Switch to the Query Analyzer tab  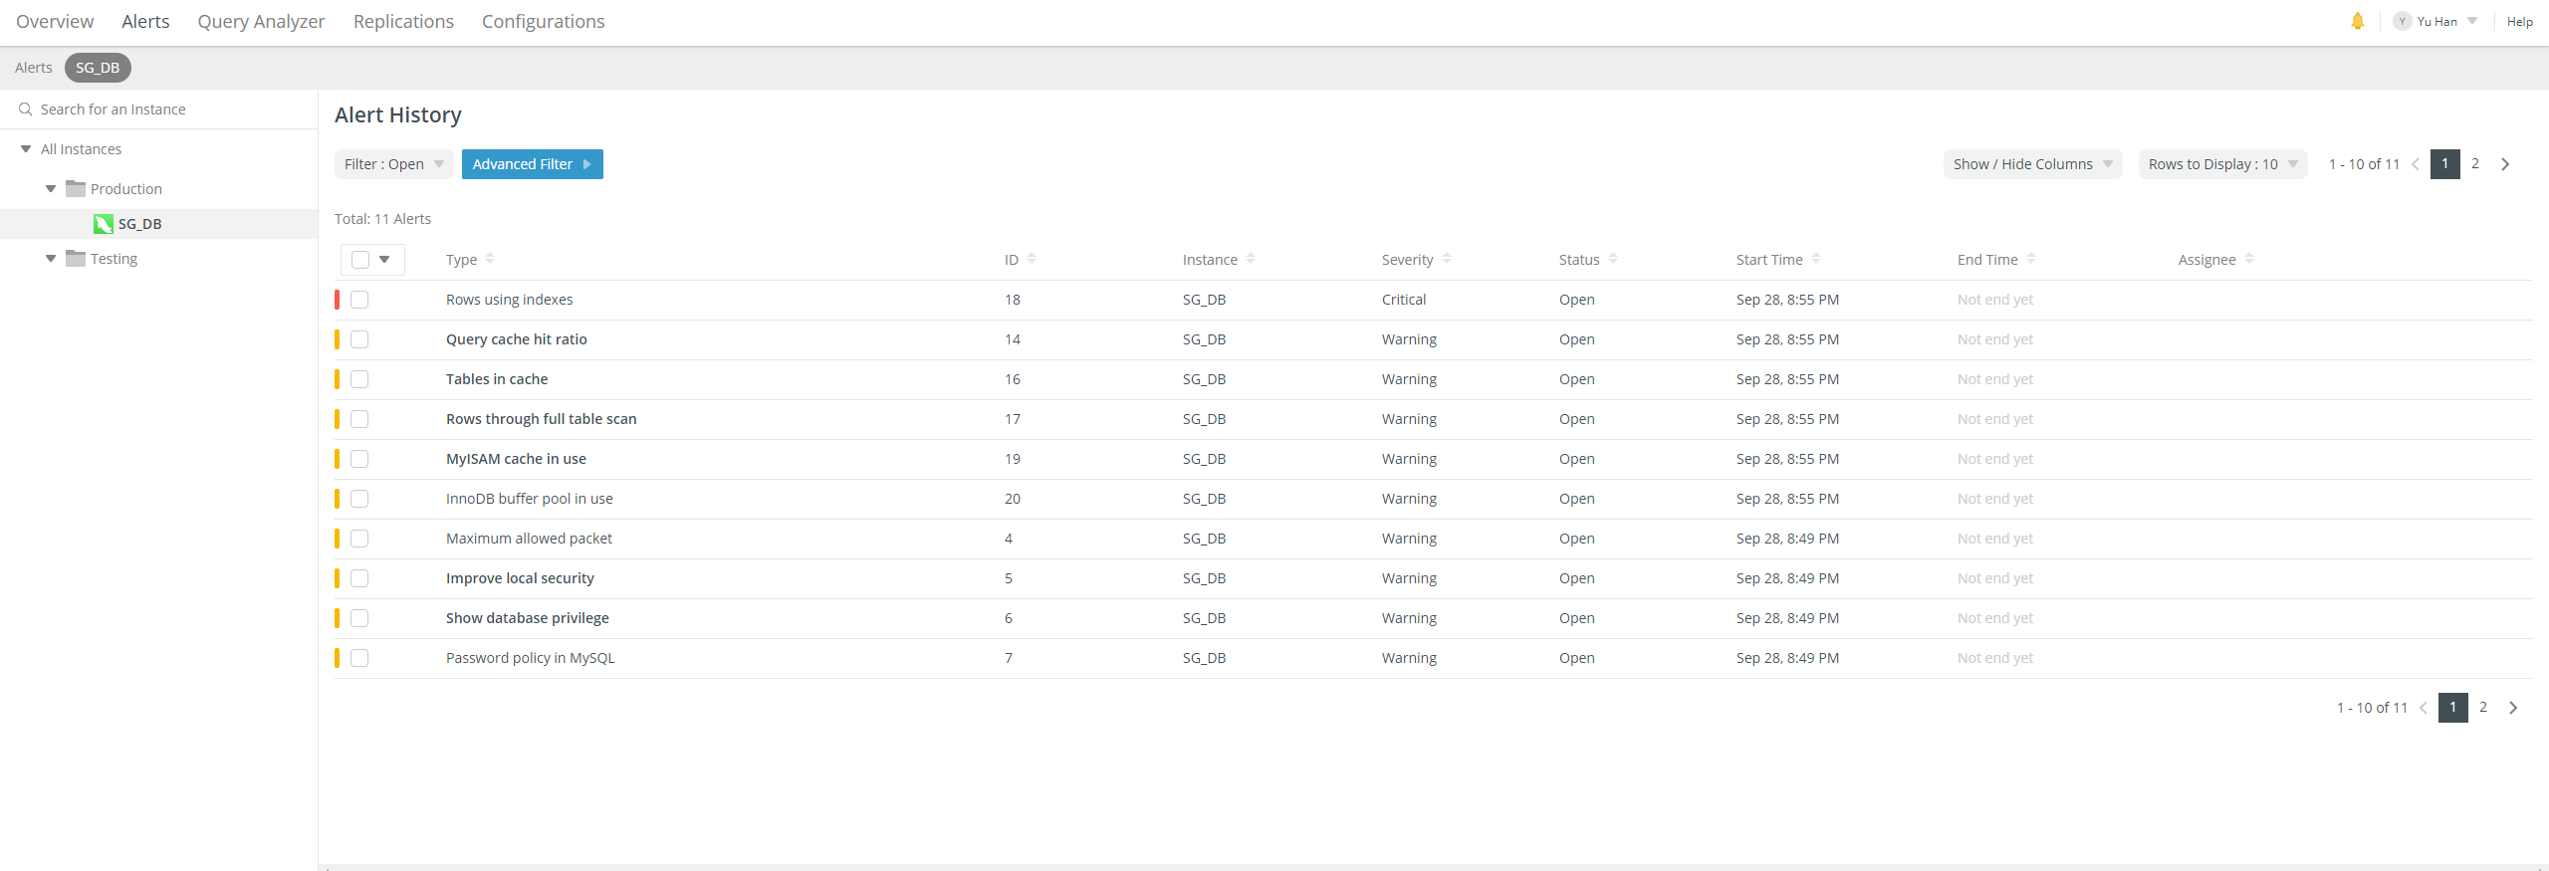click(261, 22)
